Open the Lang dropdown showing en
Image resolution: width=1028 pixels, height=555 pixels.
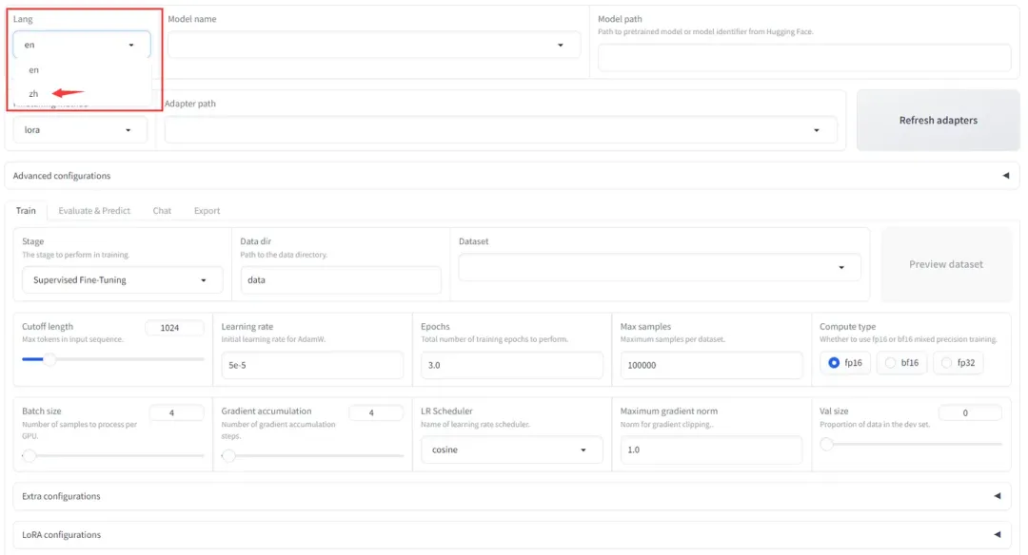point(81,45)
